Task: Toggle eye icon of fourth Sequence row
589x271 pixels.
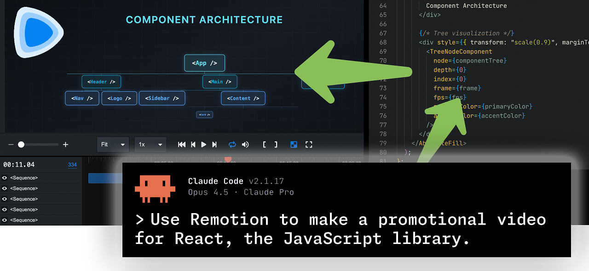Action: pos(4,209)
